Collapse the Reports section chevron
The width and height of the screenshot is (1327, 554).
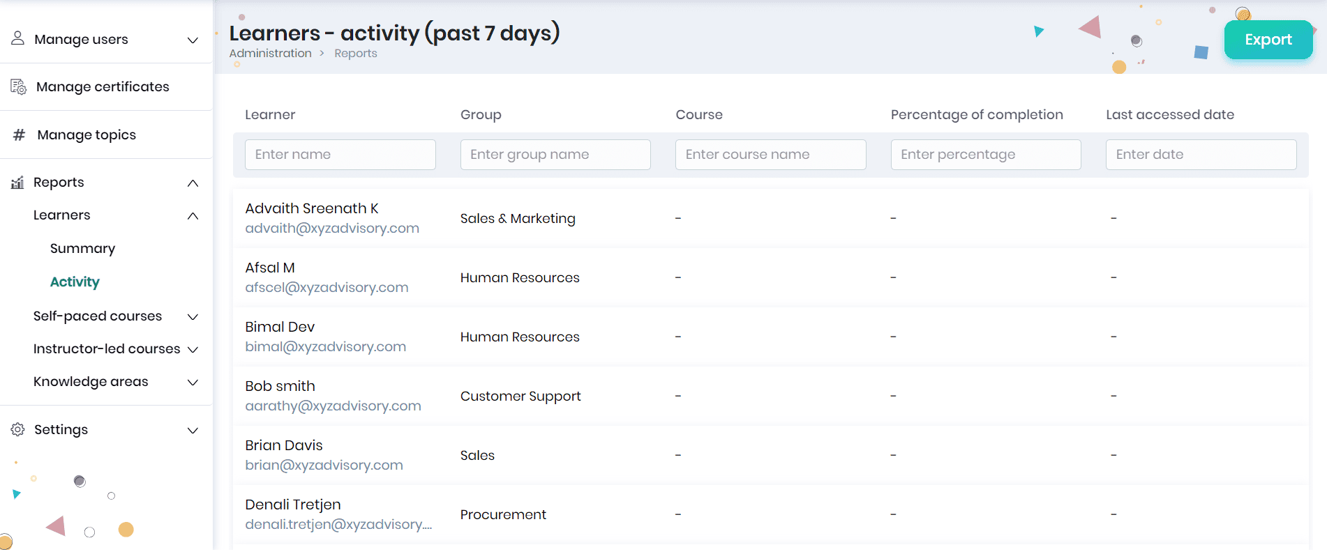coord(193,183)
